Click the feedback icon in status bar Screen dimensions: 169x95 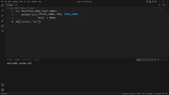tap(164, 94)
